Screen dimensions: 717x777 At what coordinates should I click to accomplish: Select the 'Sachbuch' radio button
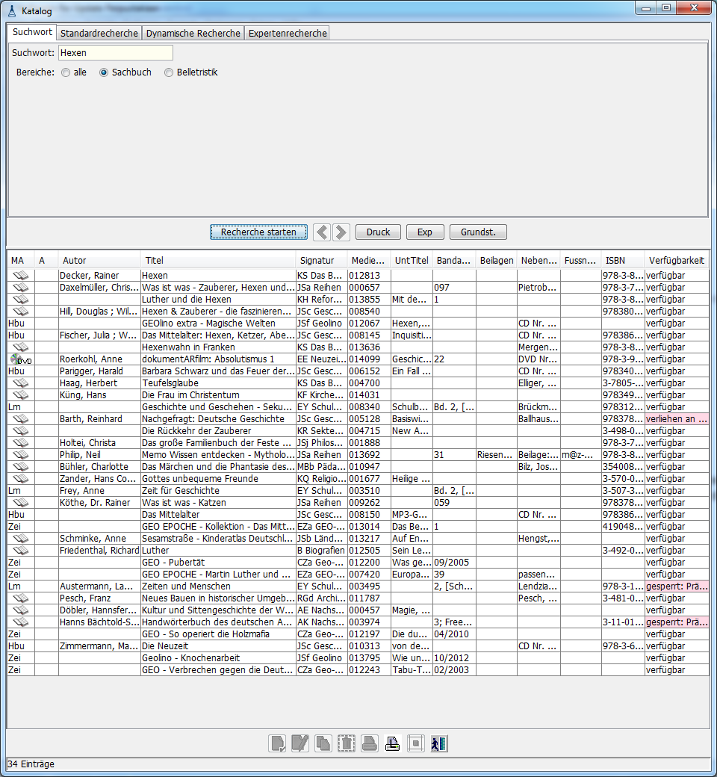coord(104,72)
